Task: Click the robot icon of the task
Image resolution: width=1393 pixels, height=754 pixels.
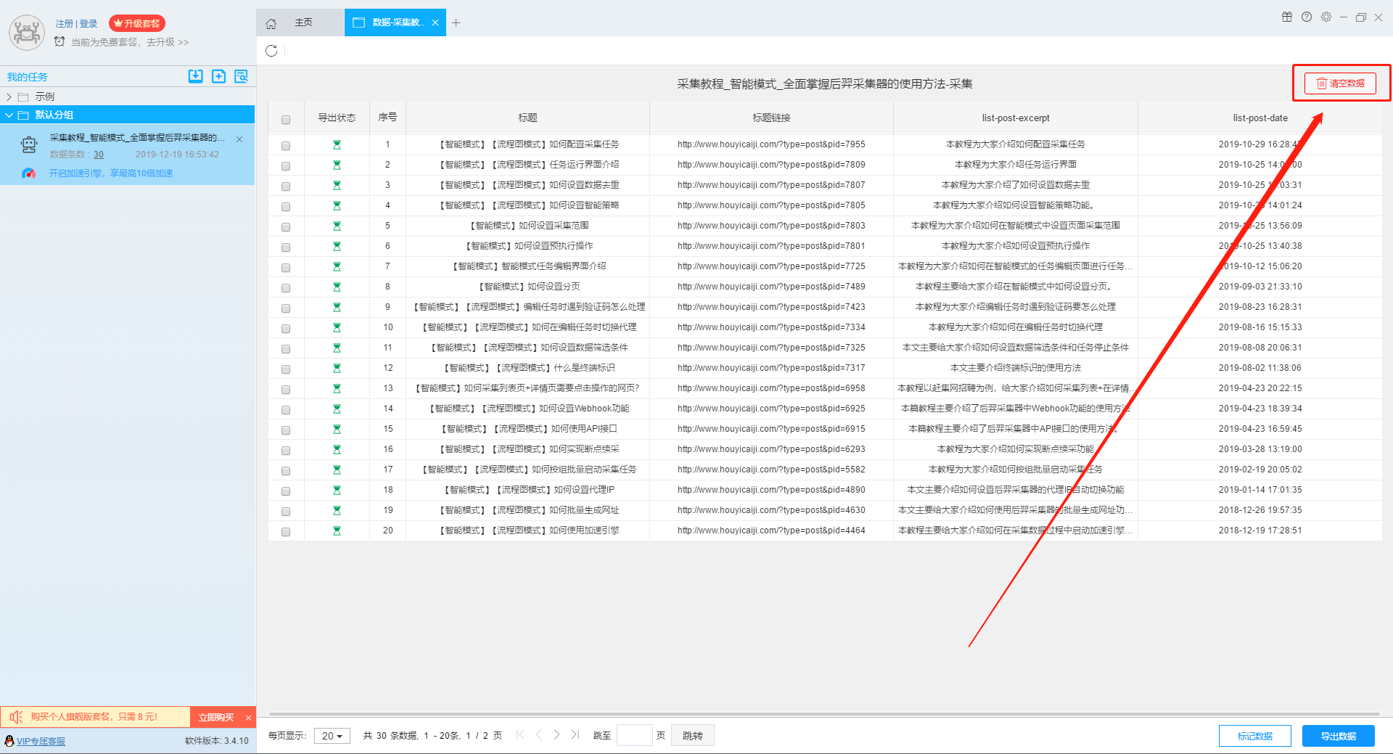Action: coord(29,145)
